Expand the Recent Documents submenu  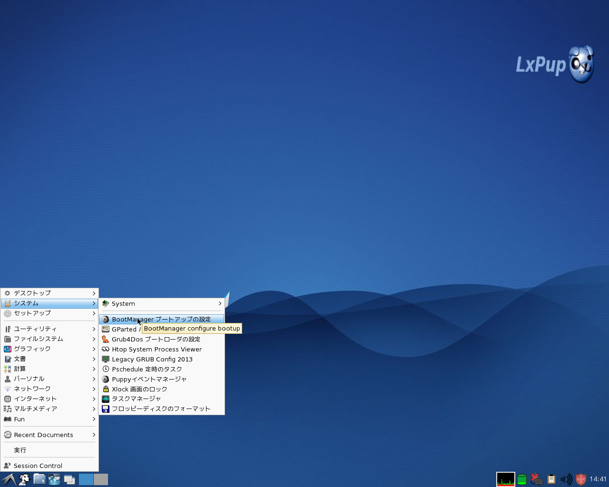pos(94,435)
